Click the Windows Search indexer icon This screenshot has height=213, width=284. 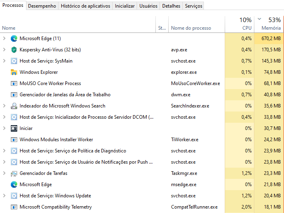(x=14, y=106)
